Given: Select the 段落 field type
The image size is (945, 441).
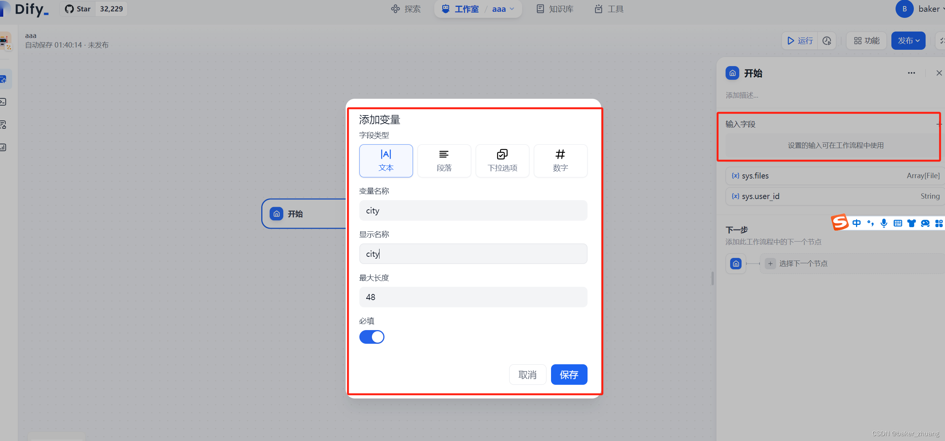Looking at the screenshot, I should coord(444,160).
